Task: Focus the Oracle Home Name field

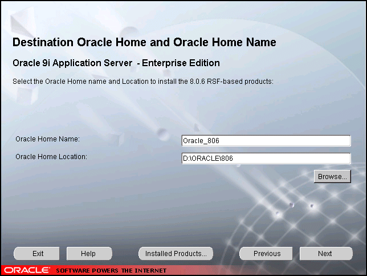Action: [x=266, y=141]
